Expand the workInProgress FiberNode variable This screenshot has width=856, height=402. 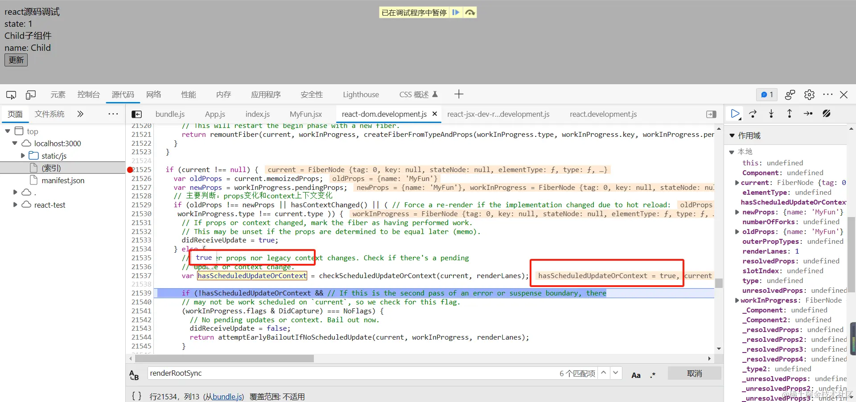point(737,300)
